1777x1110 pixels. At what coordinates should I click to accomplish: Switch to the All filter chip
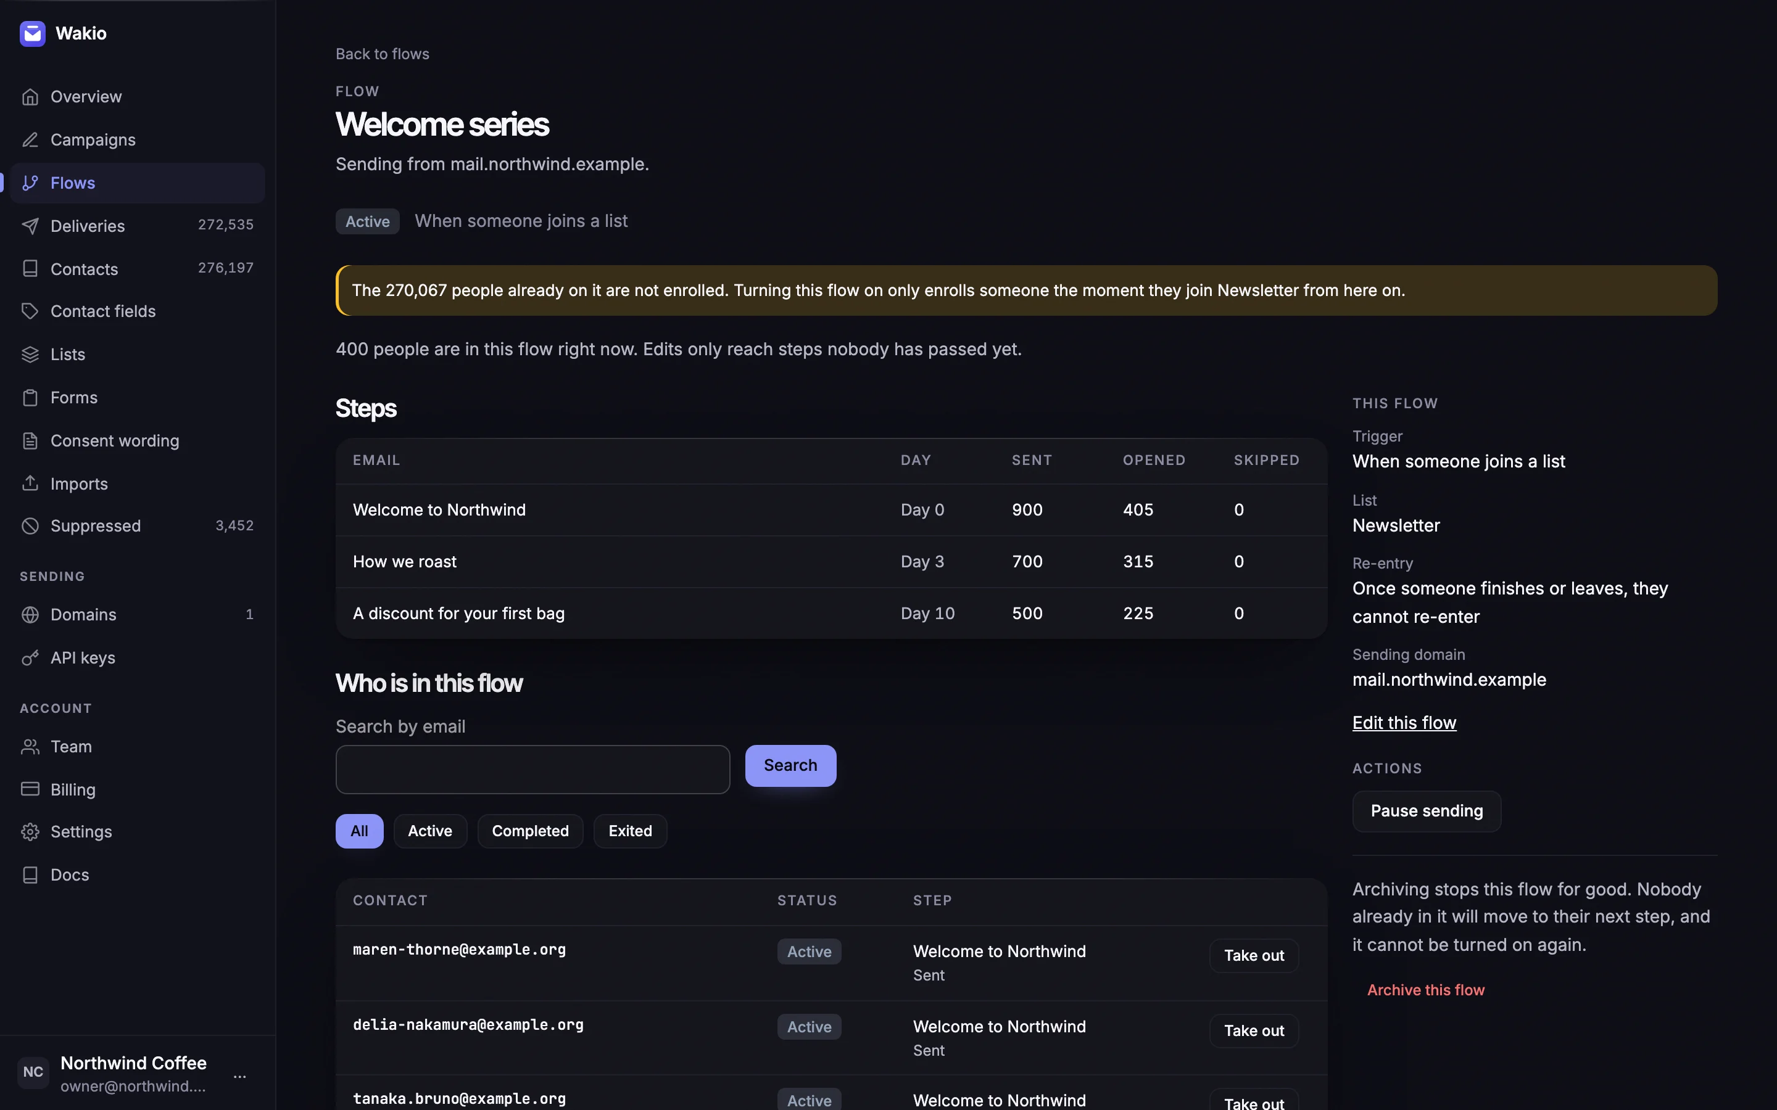point(359,831)
